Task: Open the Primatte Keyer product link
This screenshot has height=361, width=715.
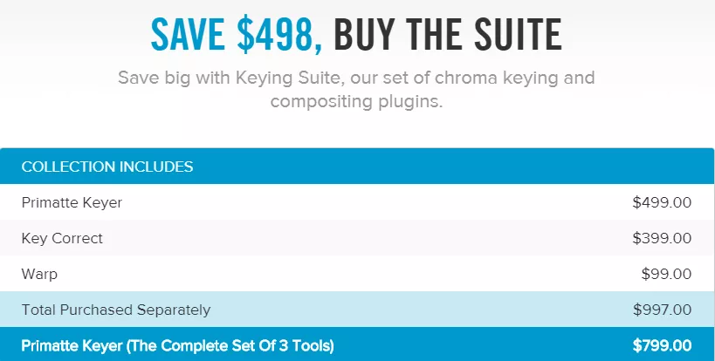Action: 72,202
